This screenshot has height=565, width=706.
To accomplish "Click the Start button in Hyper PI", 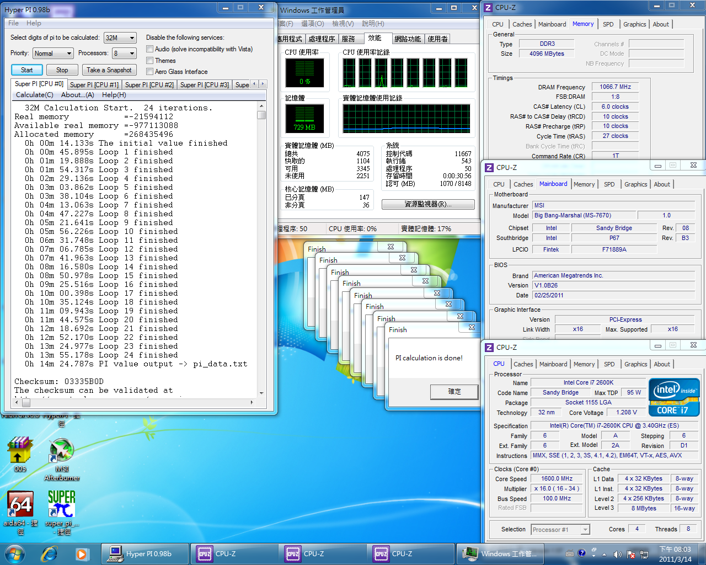I will click(x=27, y=70).
